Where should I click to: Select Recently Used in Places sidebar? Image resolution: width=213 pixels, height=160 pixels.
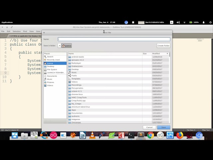click(x=55, y=60)
